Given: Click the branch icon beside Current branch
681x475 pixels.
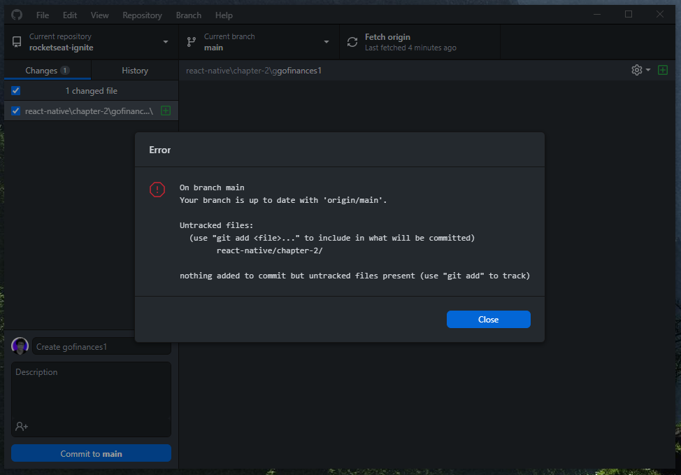Looking at the screenshot, I should 190,42.
